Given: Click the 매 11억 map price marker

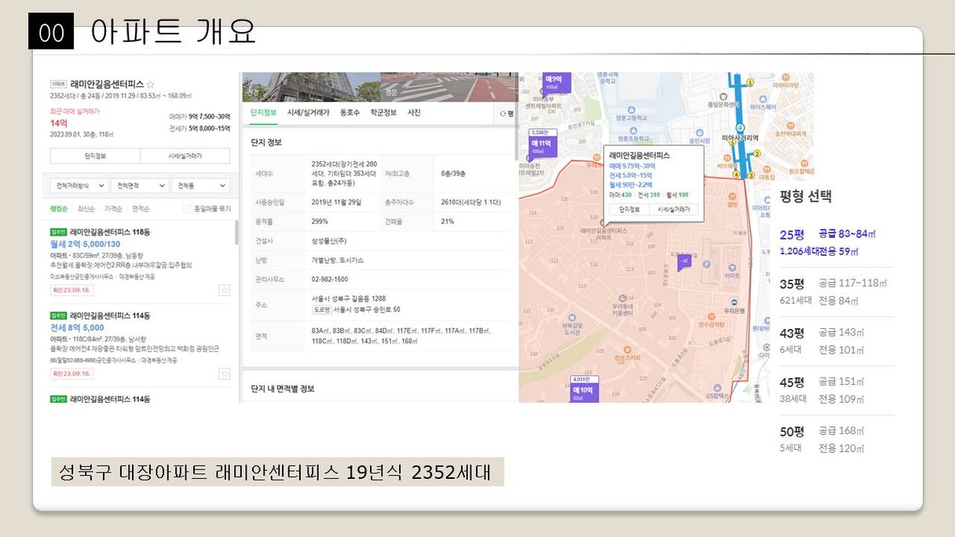Looking at the screenshot, I should pos(542,146).
